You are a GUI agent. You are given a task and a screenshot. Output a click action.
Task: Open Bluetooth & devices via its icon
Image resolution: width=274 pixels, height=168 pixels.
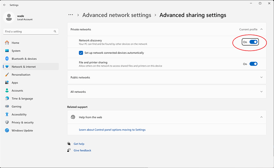(x=7, y=59)
